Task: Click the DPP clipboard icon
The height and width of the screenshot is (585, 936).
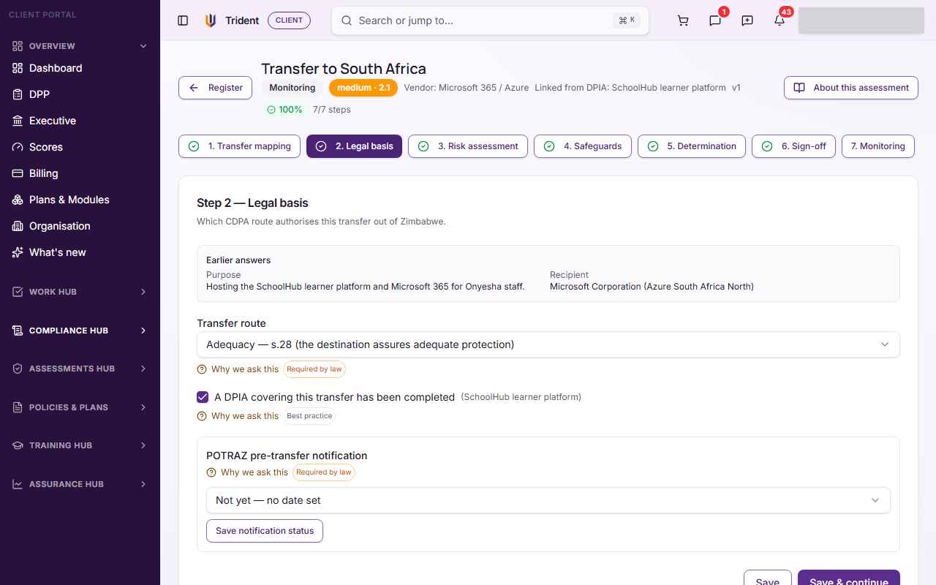Action: pyautogui.click(x=18, y=94)
